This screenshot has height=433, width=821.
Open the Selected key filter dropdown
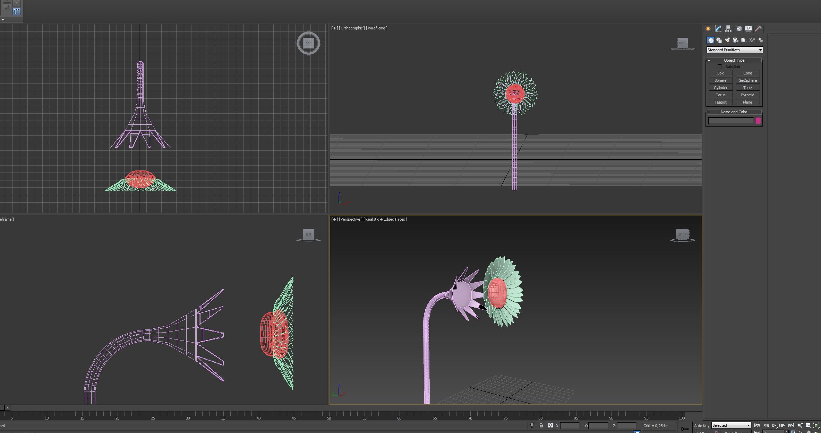click(x=731, y=425)
